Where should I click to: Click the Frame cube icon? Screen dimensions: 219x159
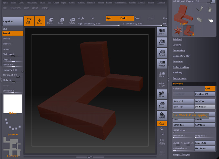[162, 142]
